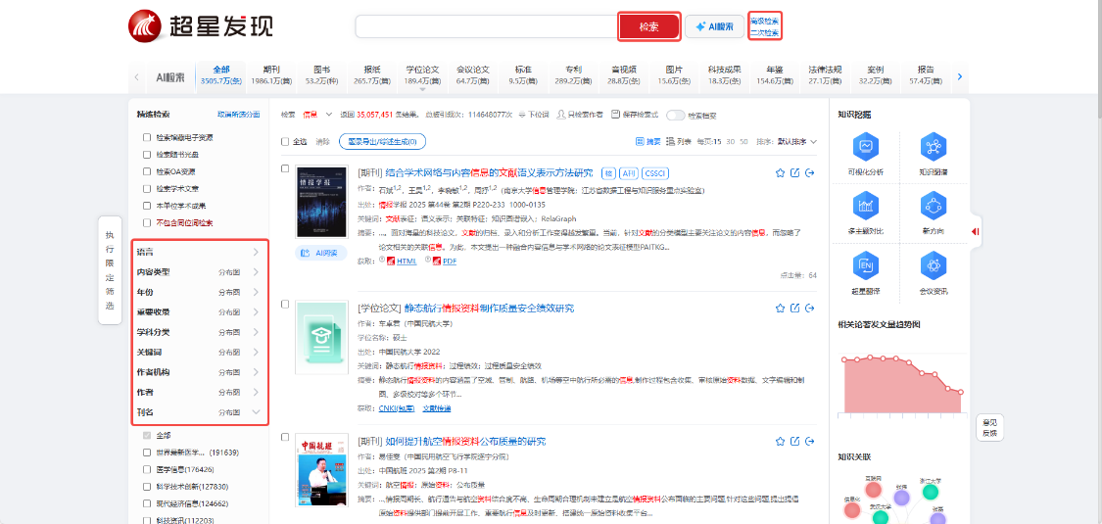
Task: Toggle the 检索档案 switch
Action: [676, 115]
